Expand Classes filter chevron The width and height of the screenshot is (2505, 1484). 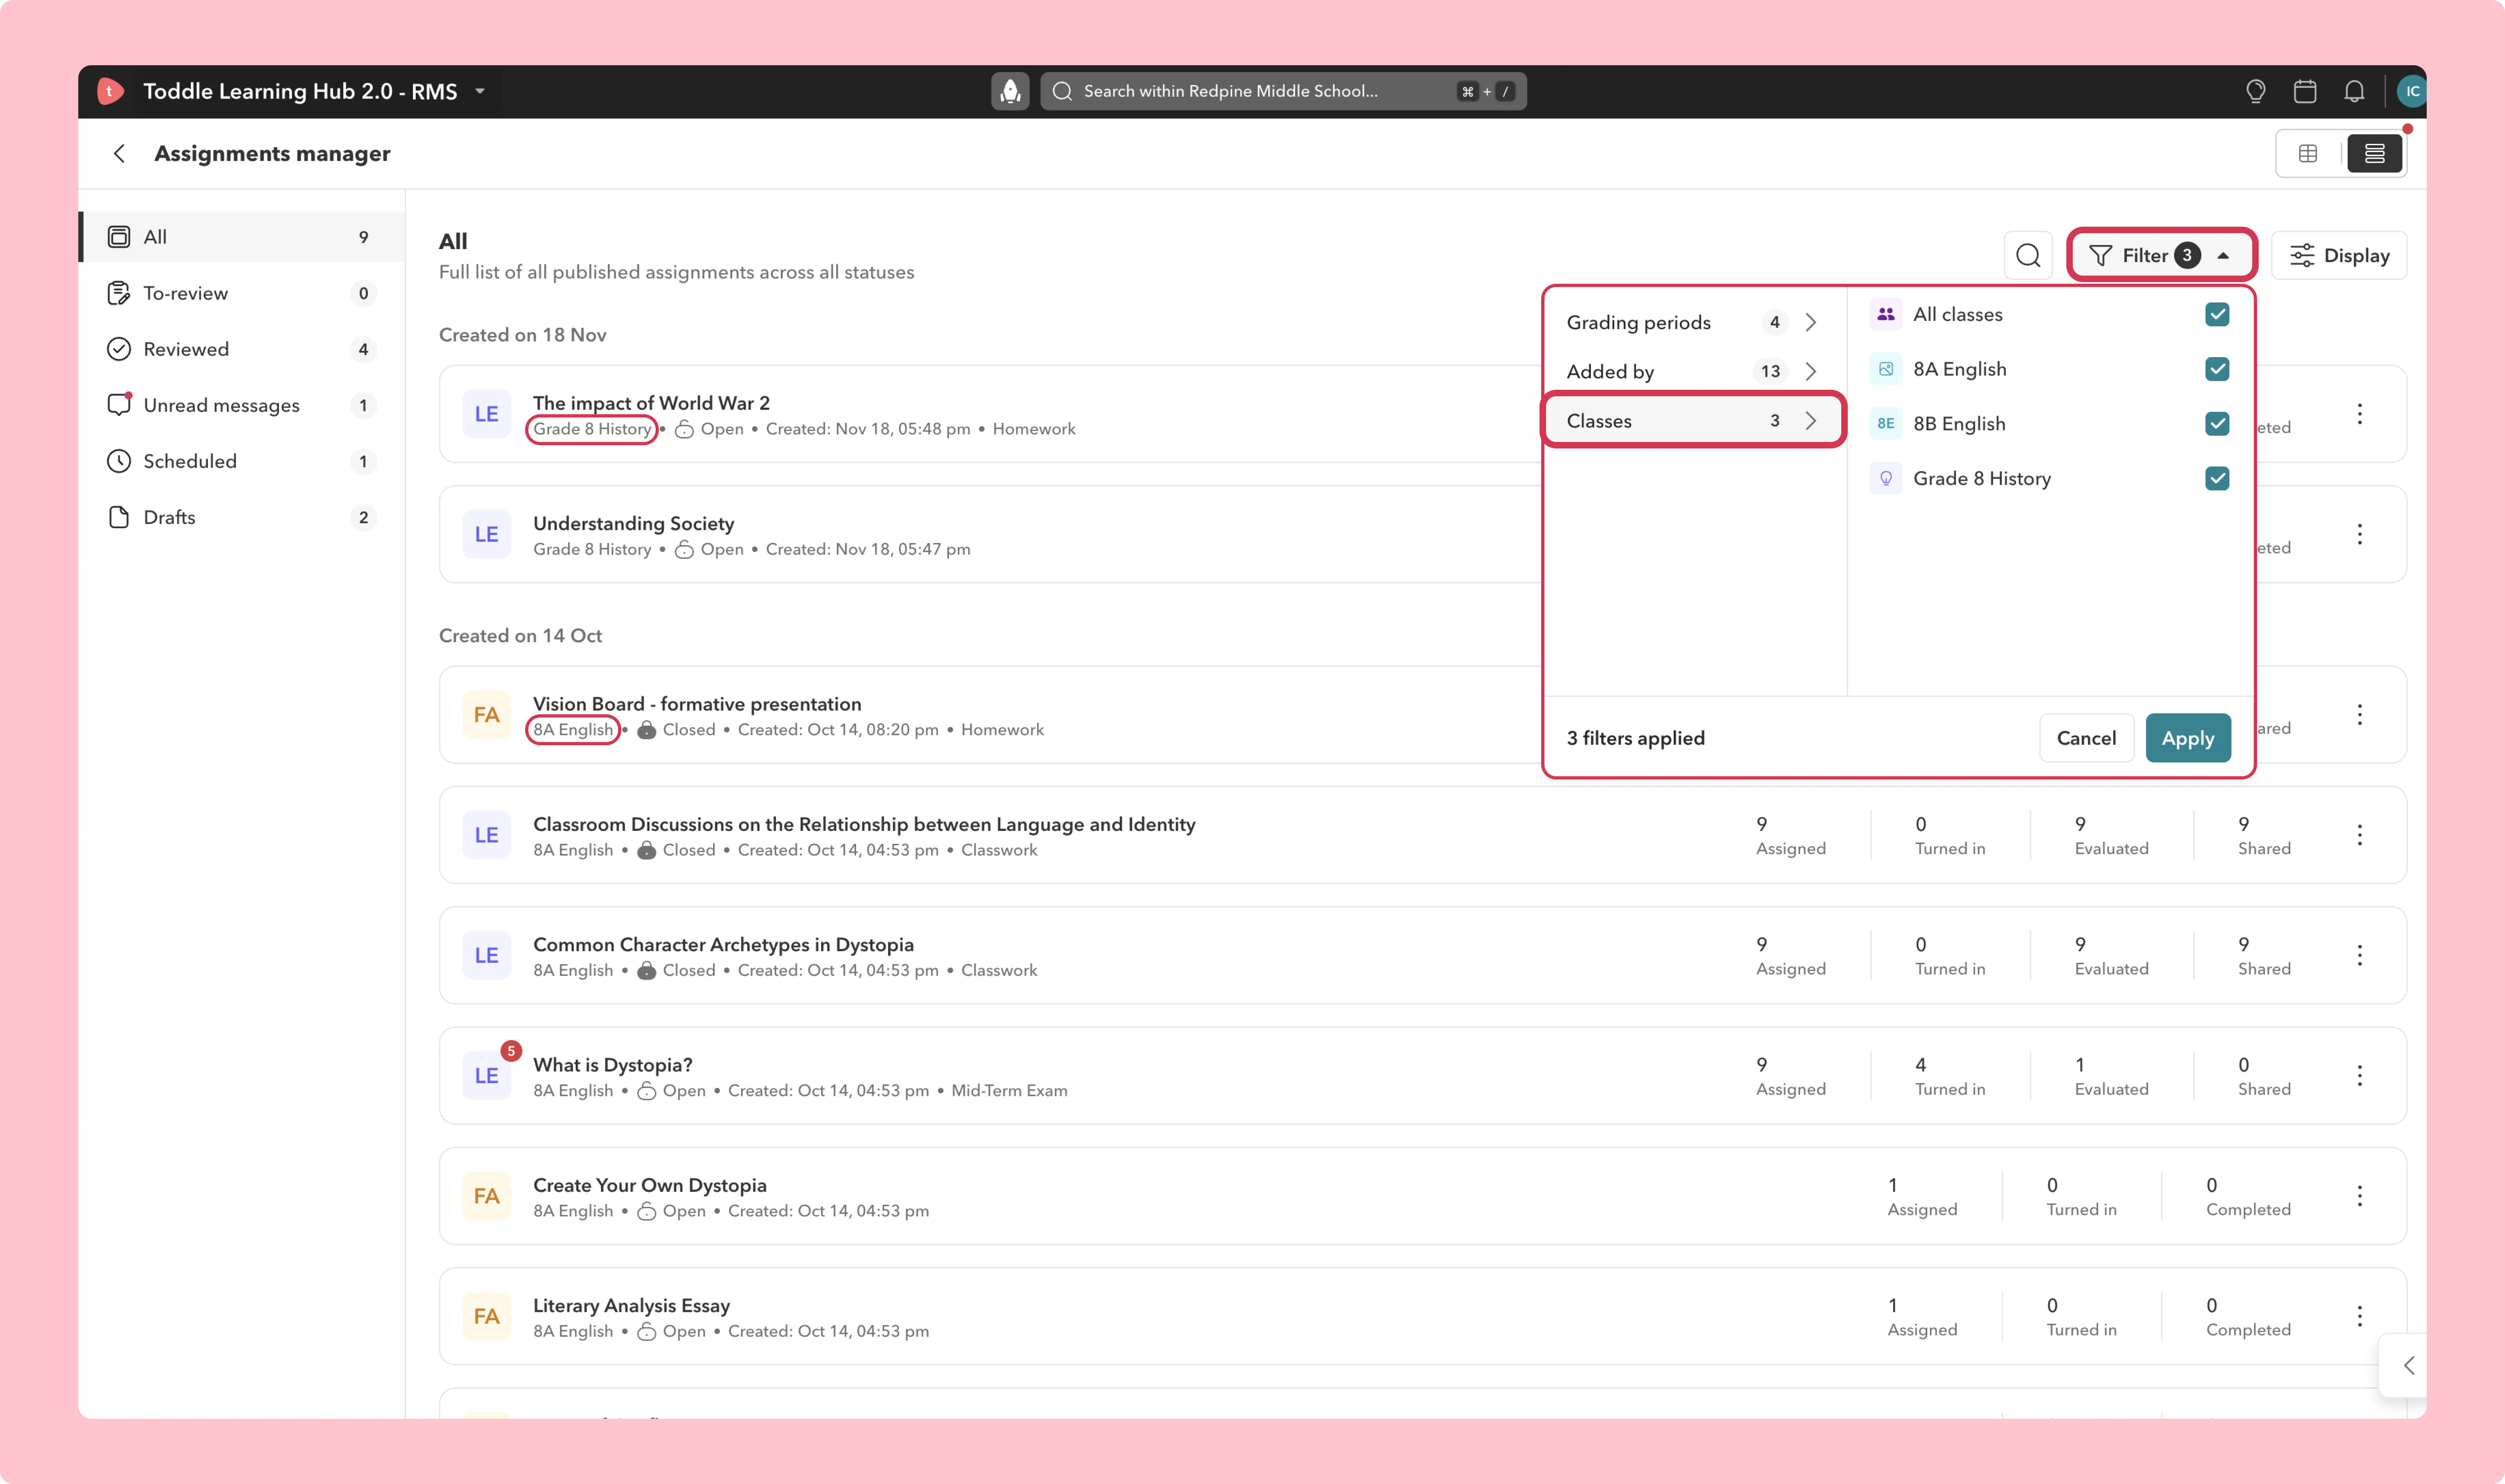1811,421
